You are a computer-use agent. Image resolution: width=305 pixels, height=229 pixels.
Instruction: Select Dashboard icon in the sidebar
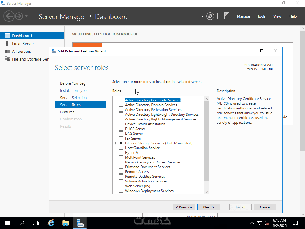coord(7,36)
